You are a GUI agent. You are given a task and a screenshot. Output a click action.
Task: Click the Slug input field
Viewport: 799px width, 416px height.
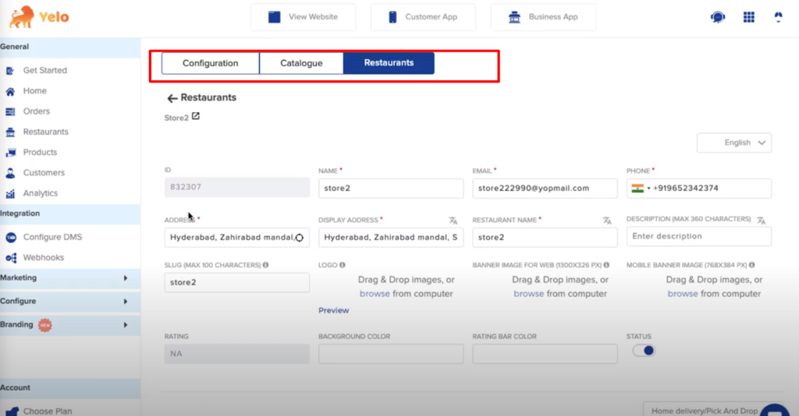click(x=236, y=283)
